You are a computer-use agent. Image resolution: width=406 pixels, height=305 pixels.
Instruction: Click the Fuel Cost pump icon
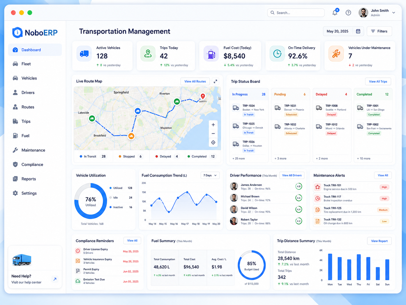(x=211, y=53)
